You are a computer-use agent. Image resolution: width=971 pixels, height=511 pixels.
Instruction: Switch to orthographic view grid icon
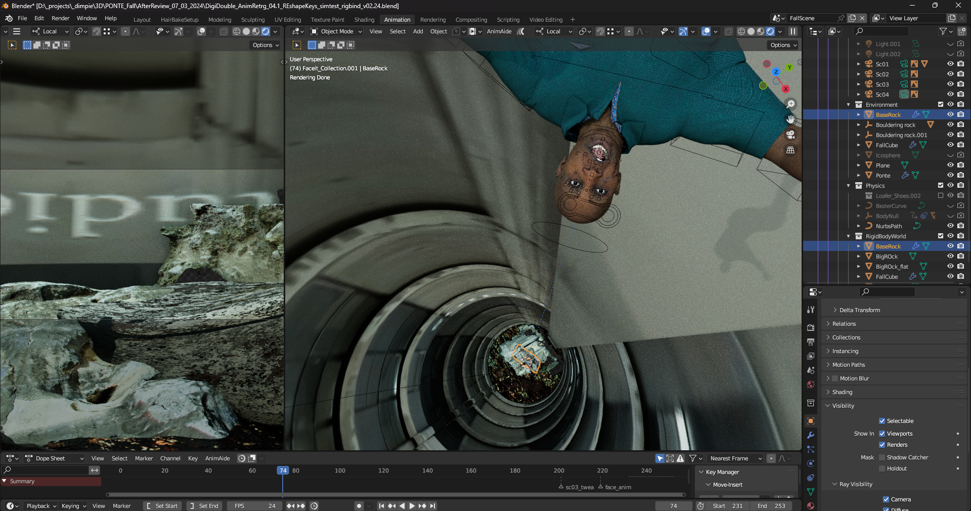(790, 150)
